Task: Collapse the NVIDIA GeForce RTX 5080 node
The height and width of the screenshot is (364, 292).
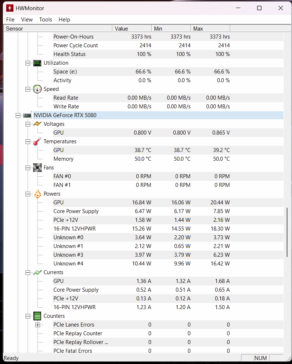Action: (18, 115)
